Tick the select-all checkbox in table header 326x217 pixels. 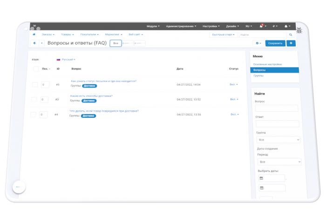[x=36, y=69]
